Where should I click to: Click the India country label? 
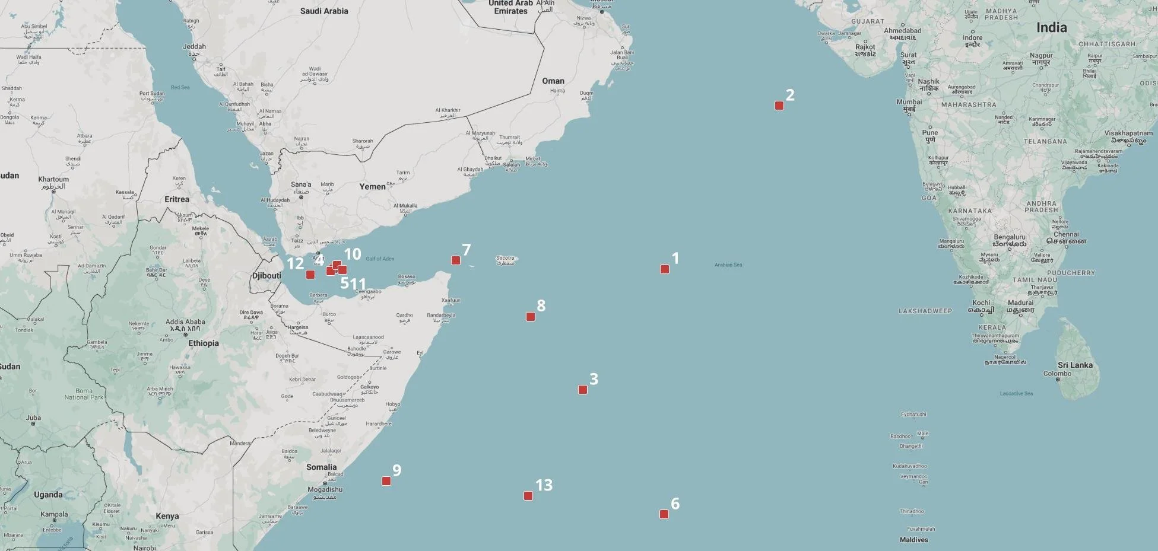1052,27
